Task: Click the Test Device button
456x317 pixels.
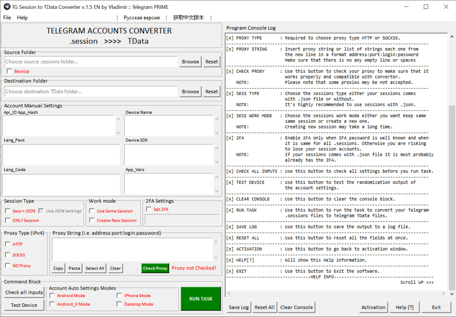Action: (x=24, y=305)
